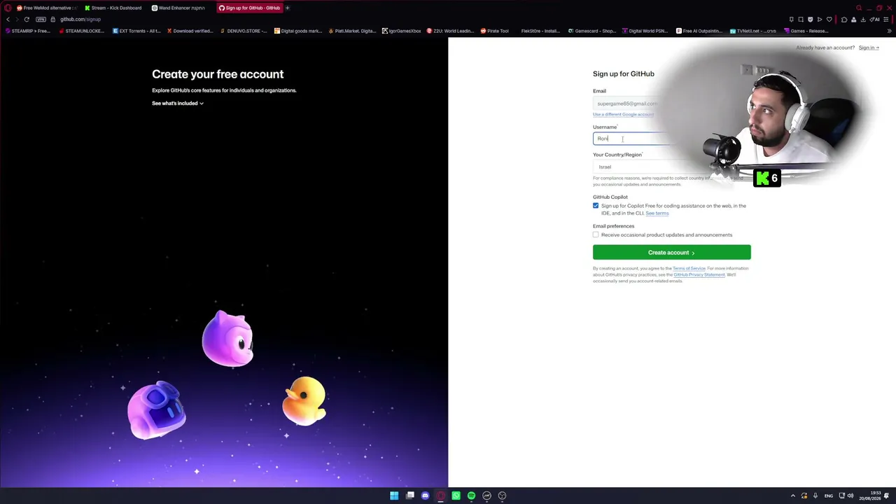
Task: Open IgorGamesXbox bookmark
Action: coord(402,31)
